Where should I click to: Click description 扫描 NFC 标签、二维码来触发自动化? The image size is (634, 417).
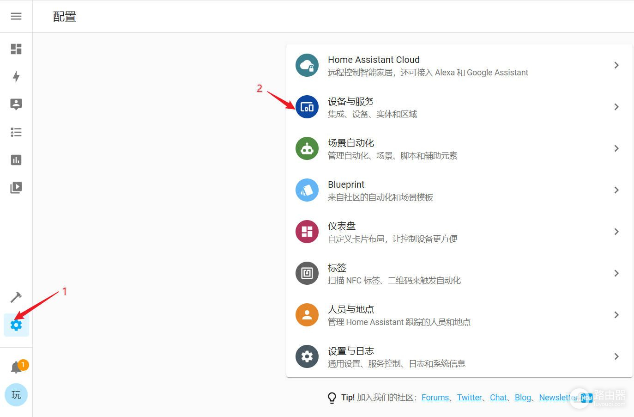pyautogui.click(x=394, y=281)
